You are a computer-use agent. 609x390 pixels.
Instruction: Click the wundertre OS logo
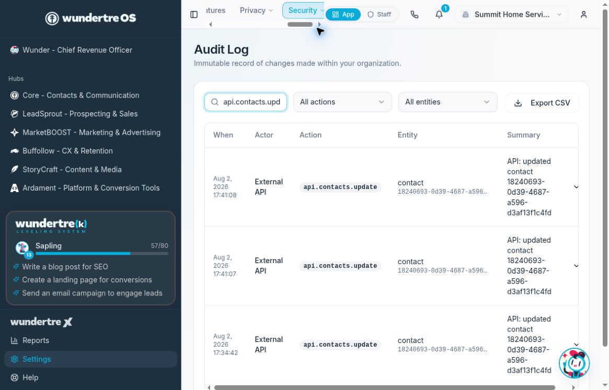[90, 18]
